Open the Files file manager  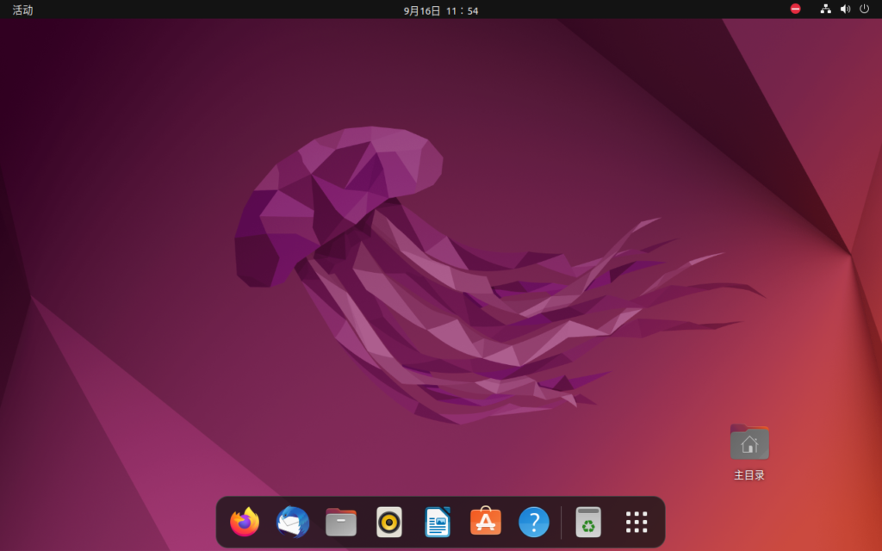(340, 522)
